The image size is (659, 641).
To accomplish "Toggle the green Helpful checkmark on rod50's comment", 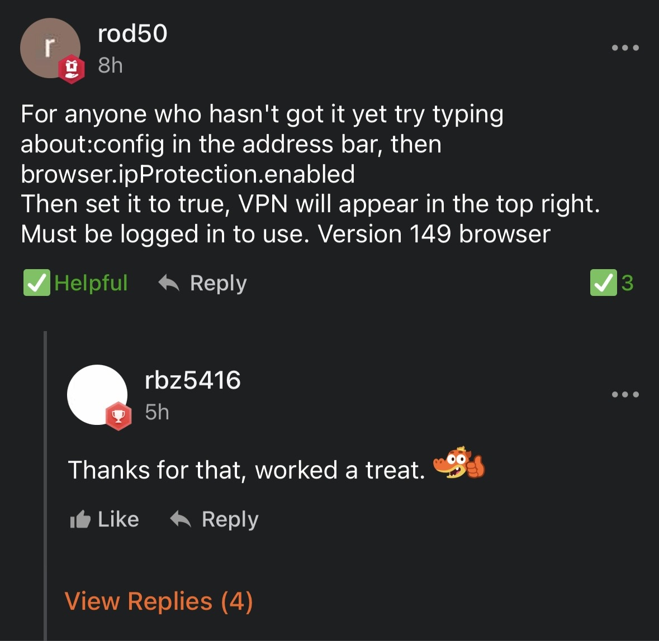I will coord(36,283).
